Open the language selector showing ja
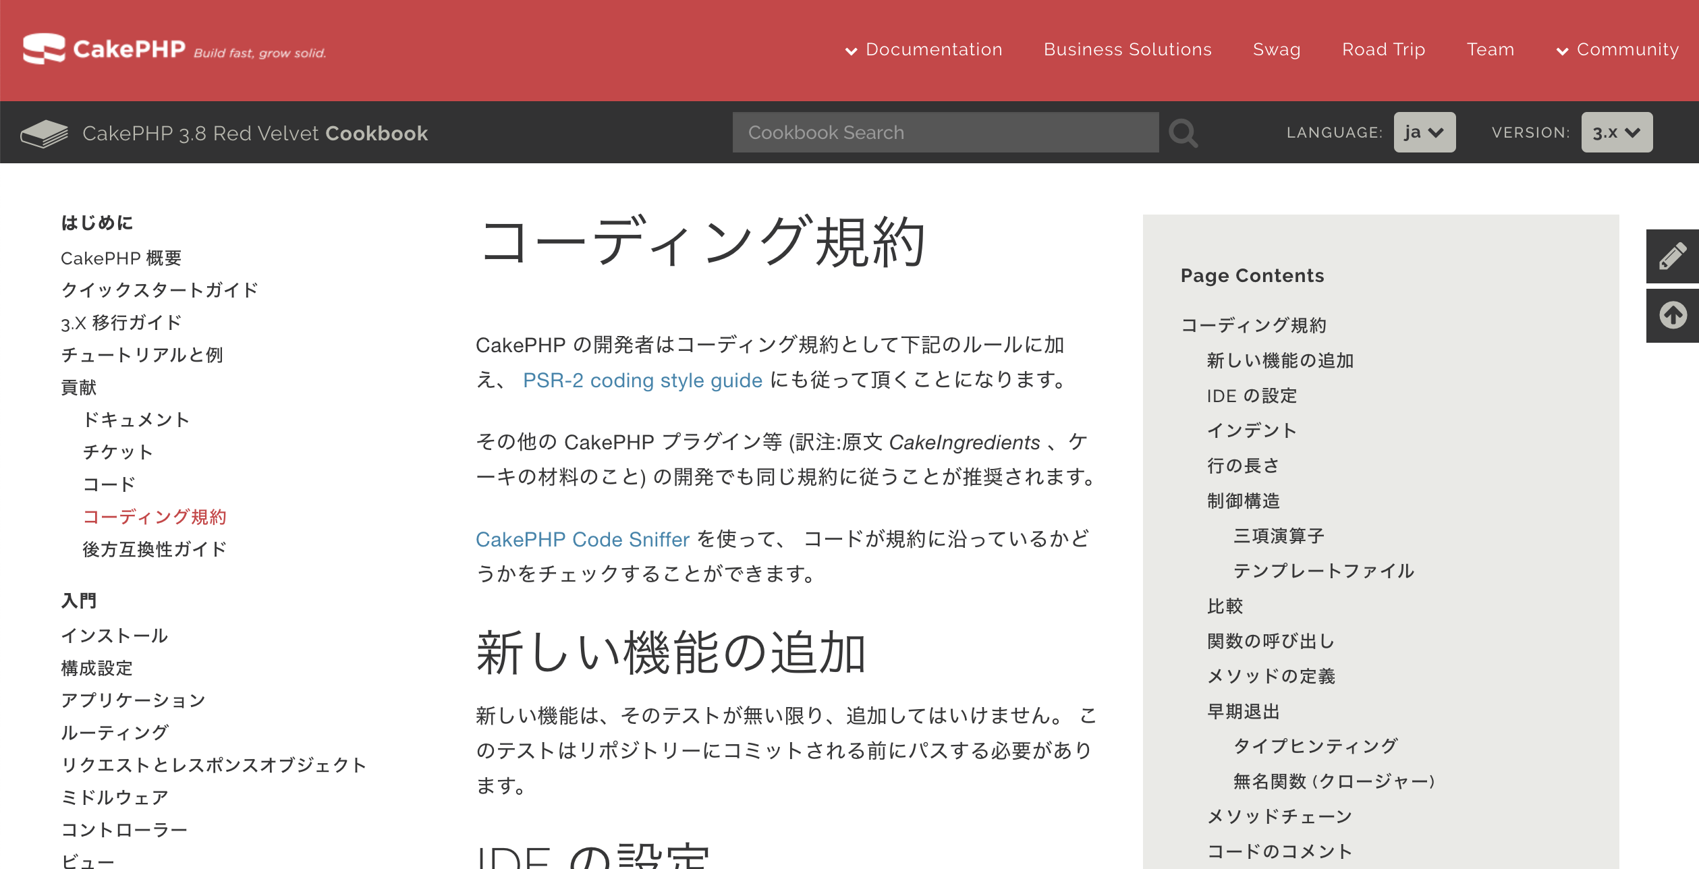Screen dimensions: 1699x869 (1424, 132)
